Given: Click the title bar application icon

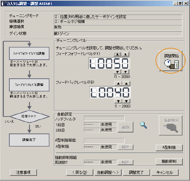Looking at the screenshot, I should [x=3, y=3].
